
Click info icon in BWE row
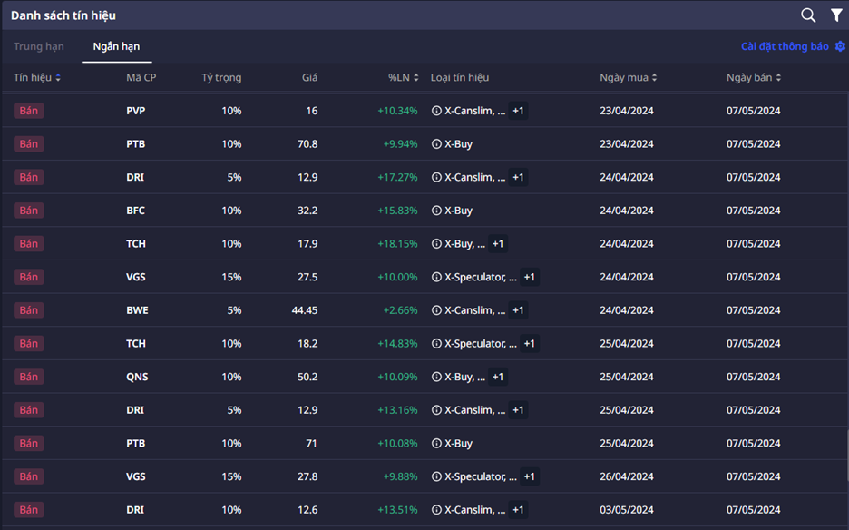(x=436, y=310)
